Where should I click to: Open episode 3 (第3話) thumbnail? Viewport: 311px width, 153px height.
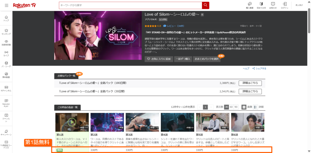142,122
